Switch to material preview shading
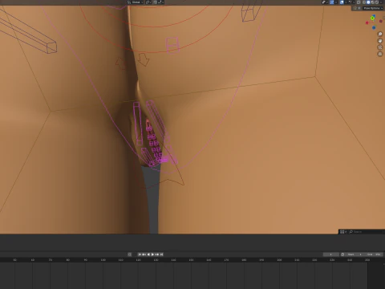The height and width of the screenshot is (289, 385). [373, 2]
